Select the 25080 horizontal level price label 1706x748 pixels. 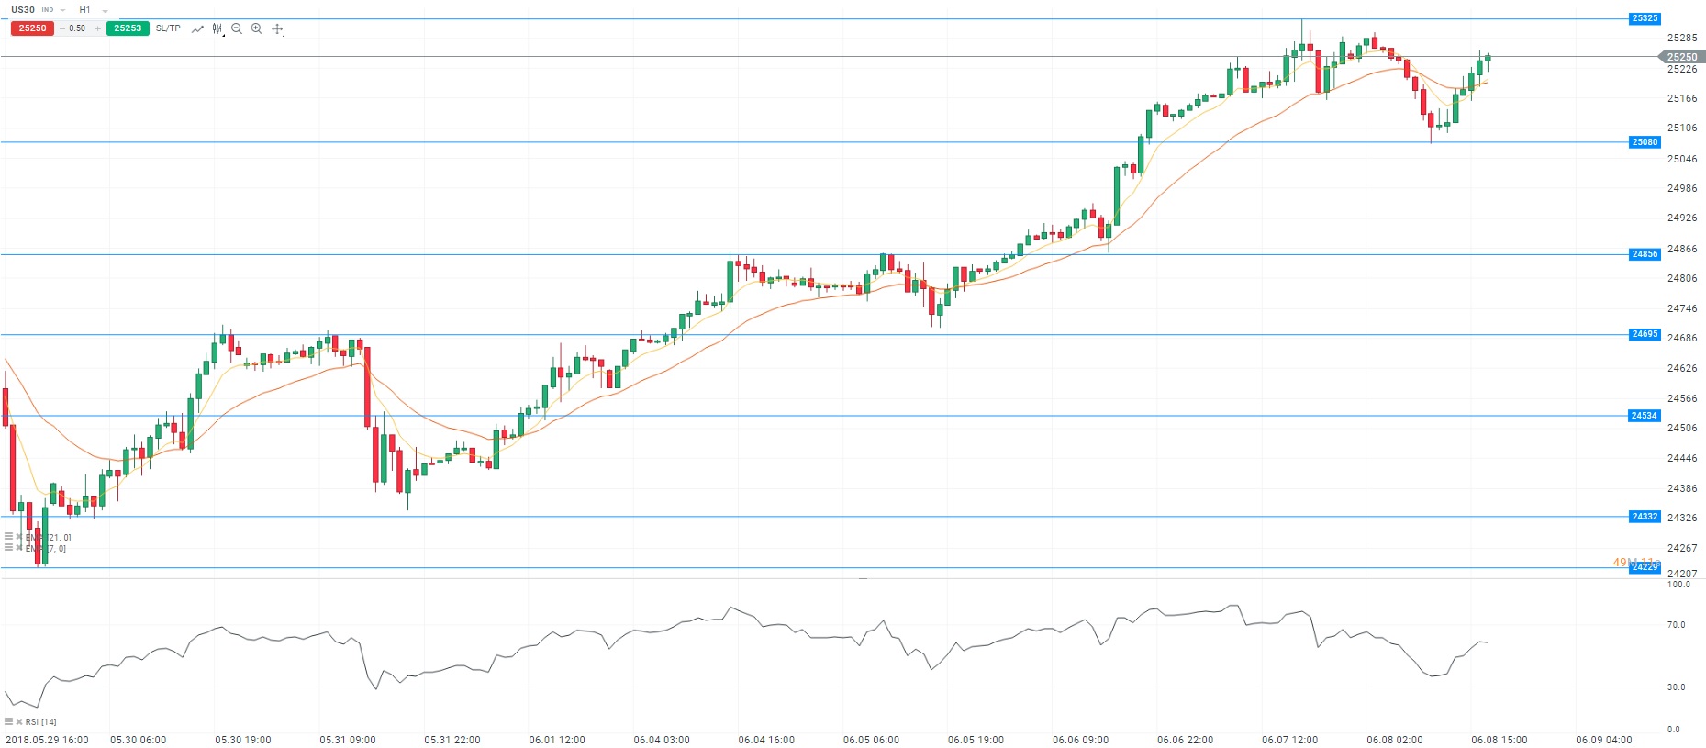point(1644,142)
